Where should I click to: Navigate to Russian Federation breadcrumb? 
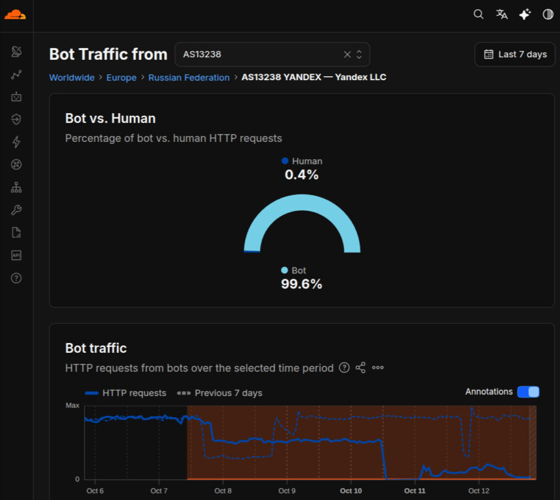coord(189,77)
